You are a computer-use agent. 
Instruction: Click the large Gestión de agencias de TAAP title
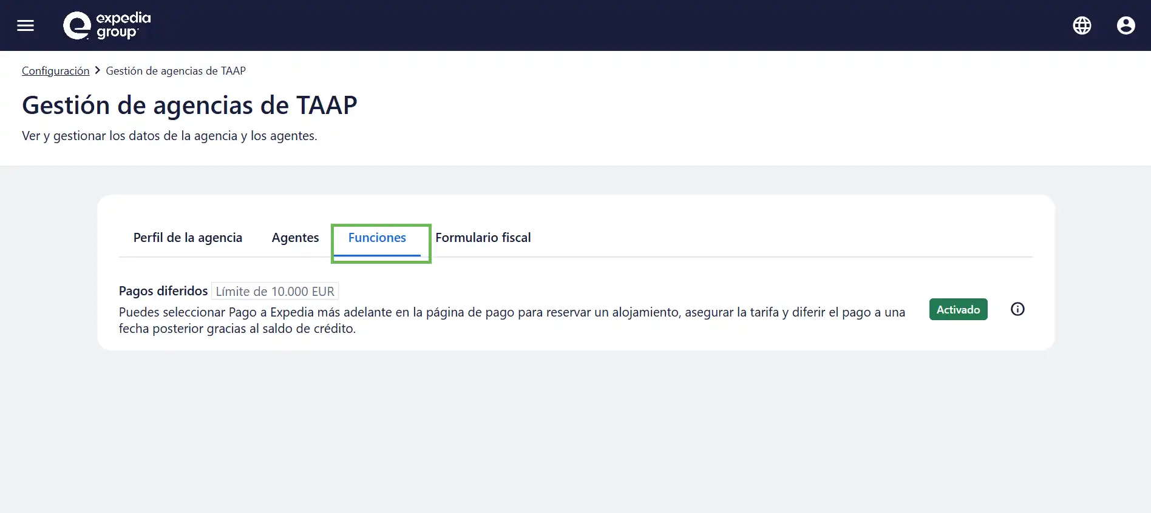pyautogui.click(x=189, y=106)
